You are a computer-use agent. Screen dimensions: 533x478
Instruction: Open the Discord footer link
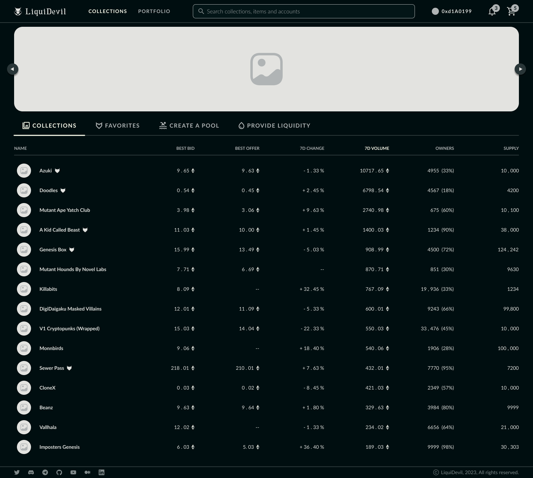coord(31,472)
